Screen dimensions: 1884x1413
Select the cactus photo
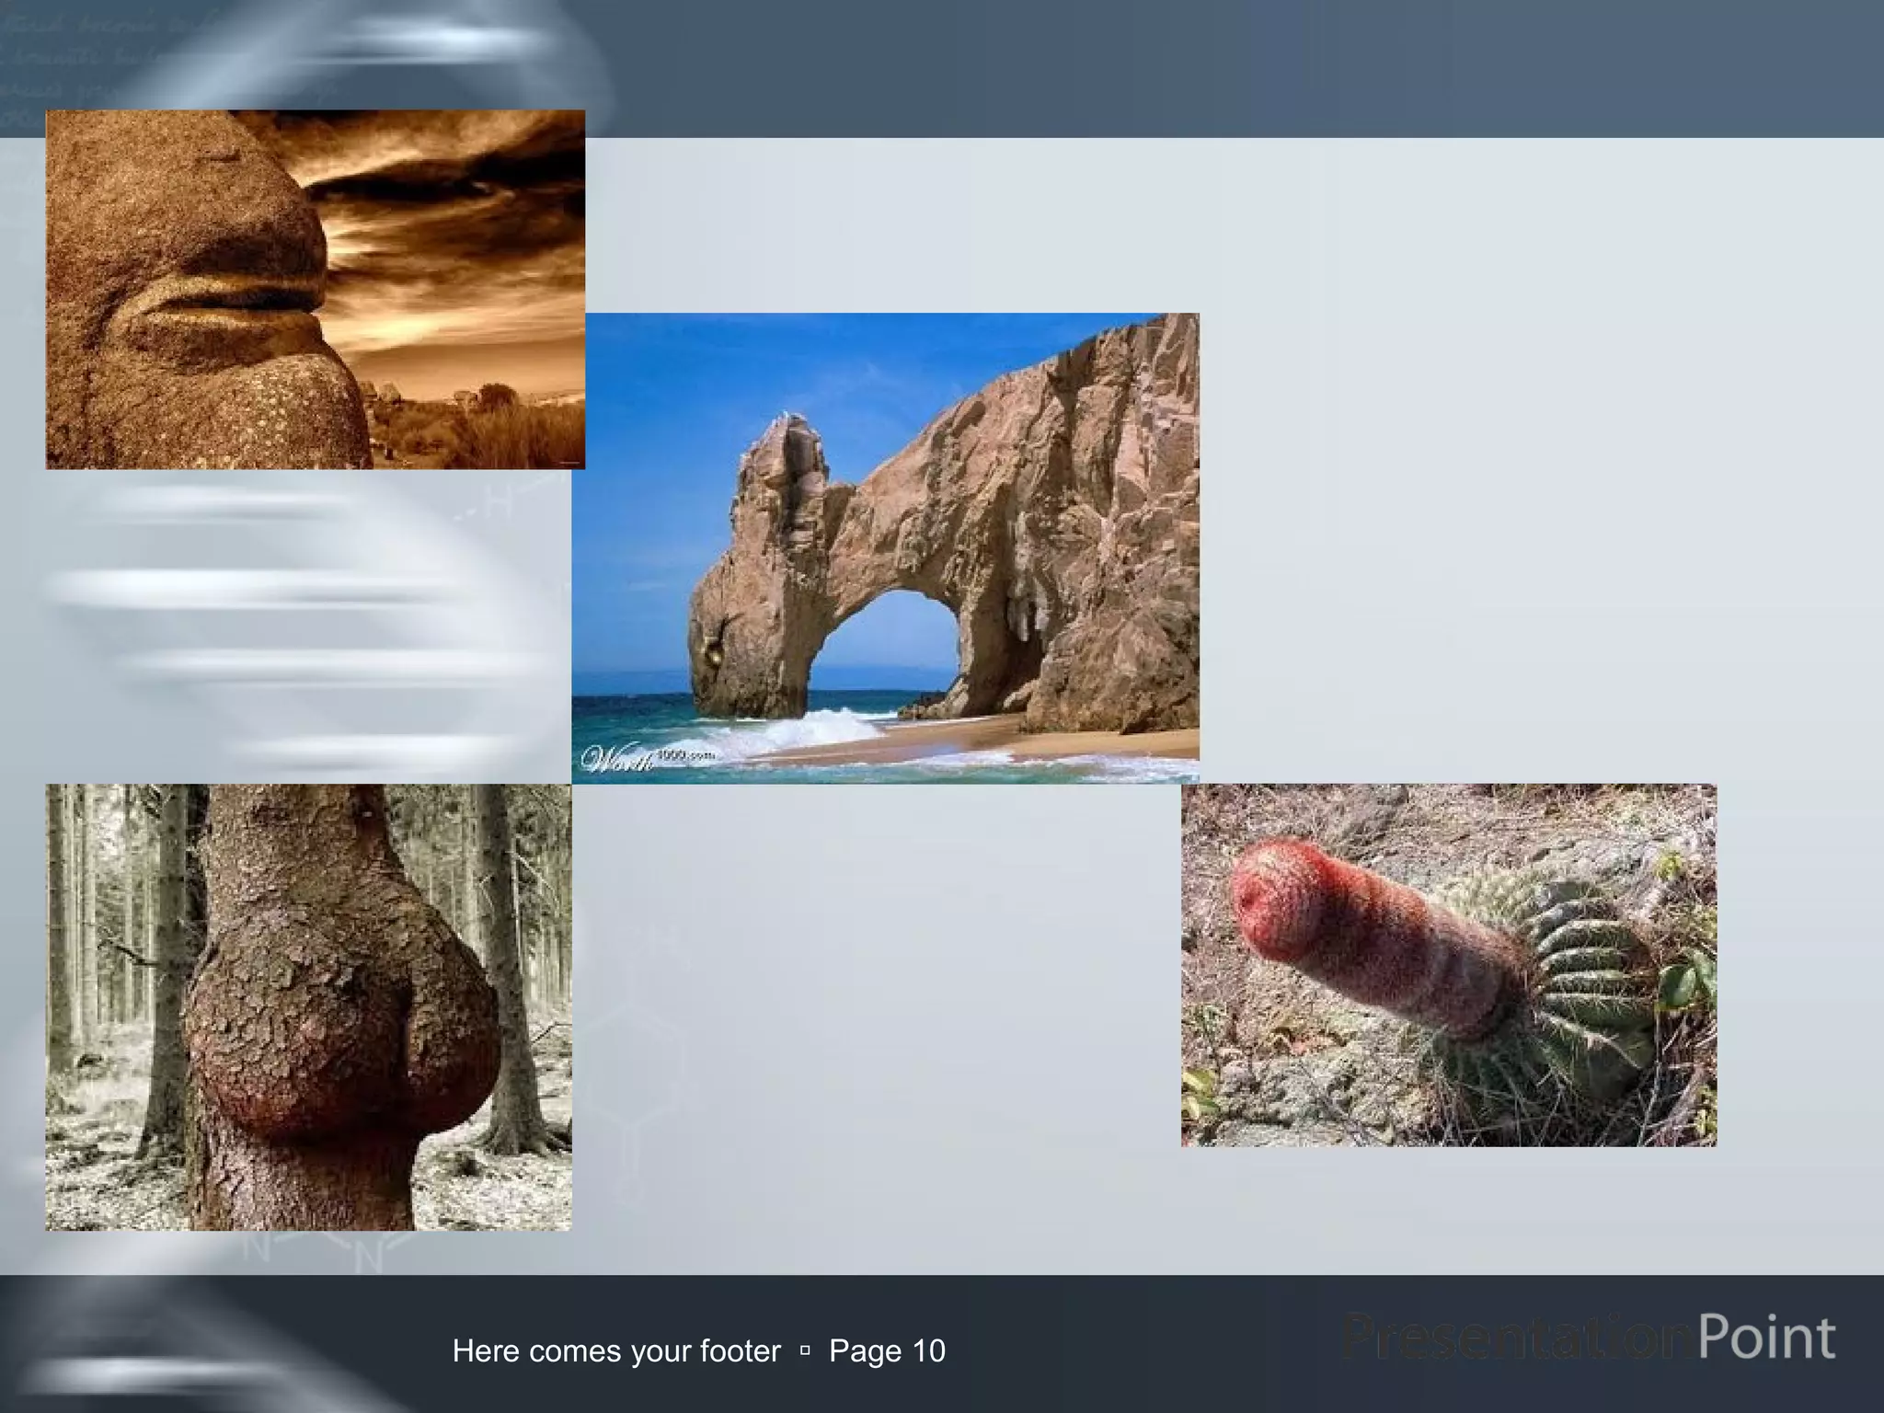1448,964
